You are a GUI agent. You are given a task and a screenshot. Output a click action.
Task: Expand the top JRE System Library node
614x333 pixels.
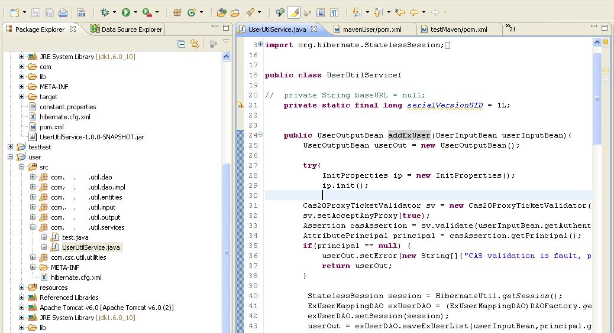pos(21,56)
